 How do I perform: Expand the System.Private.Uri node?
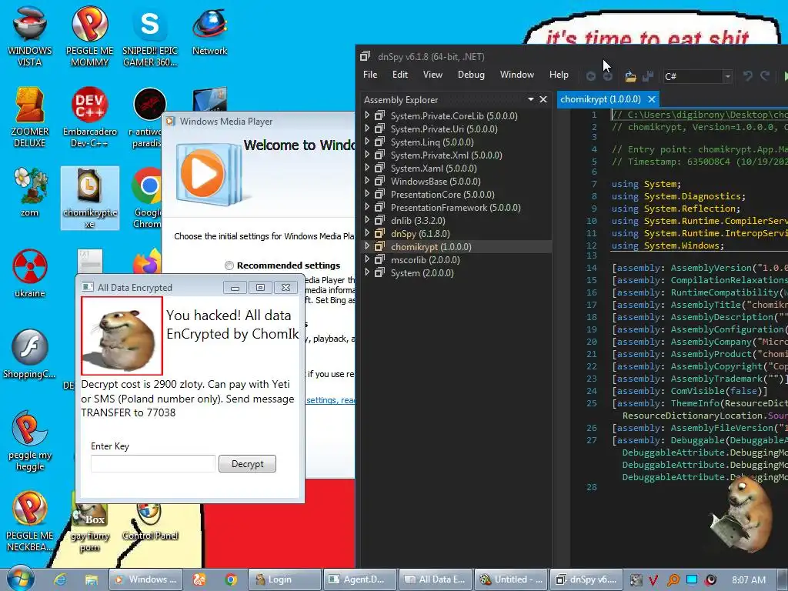tap(367, 129)
